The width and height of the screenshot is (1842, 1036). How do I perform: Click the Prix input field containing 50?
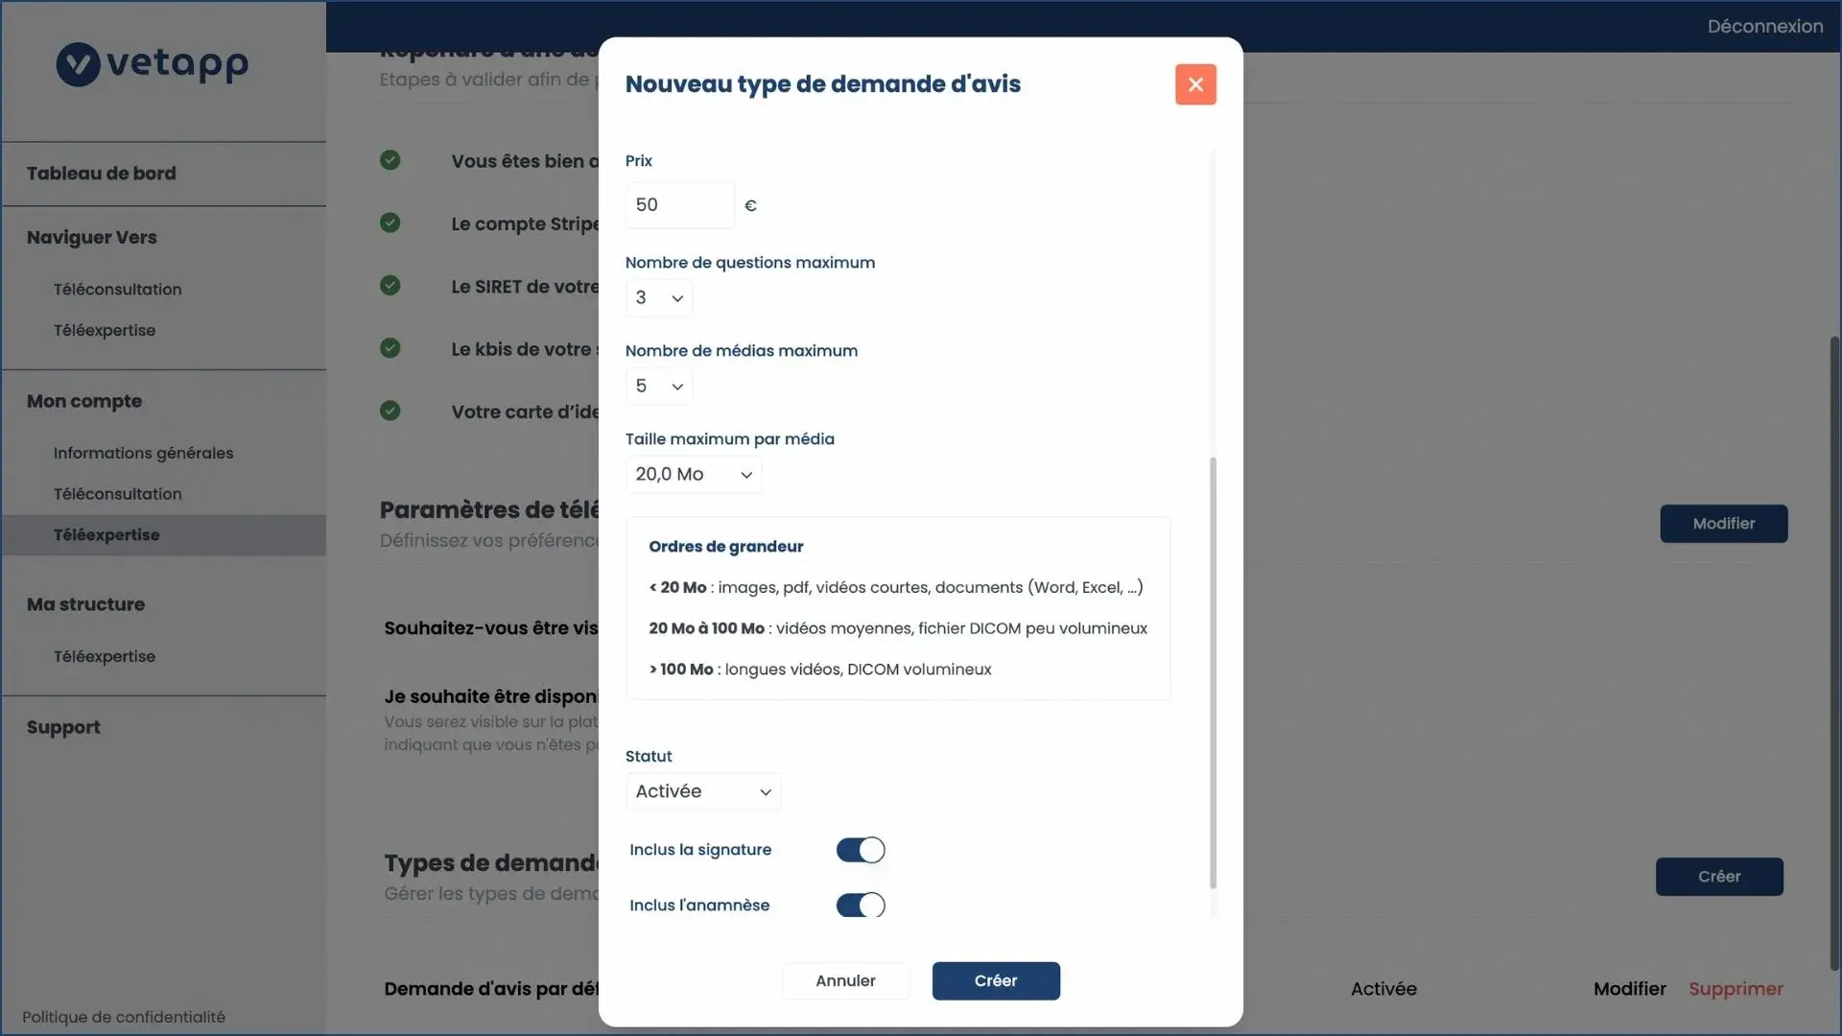point(679,205)
